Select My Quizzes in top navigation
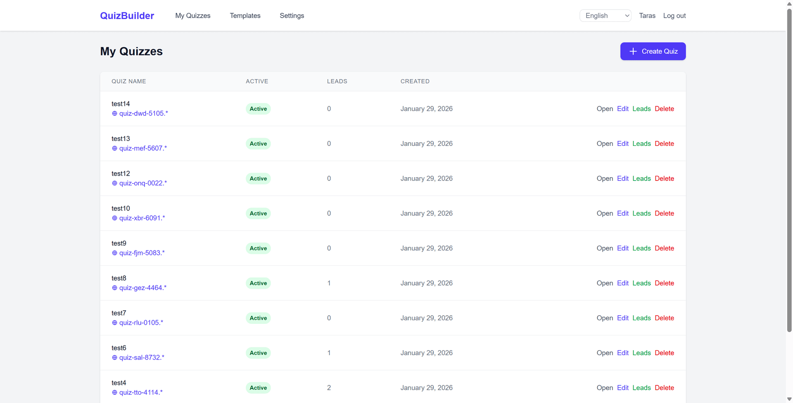Screen dimensions: 793x403 [x=193, y=16]
